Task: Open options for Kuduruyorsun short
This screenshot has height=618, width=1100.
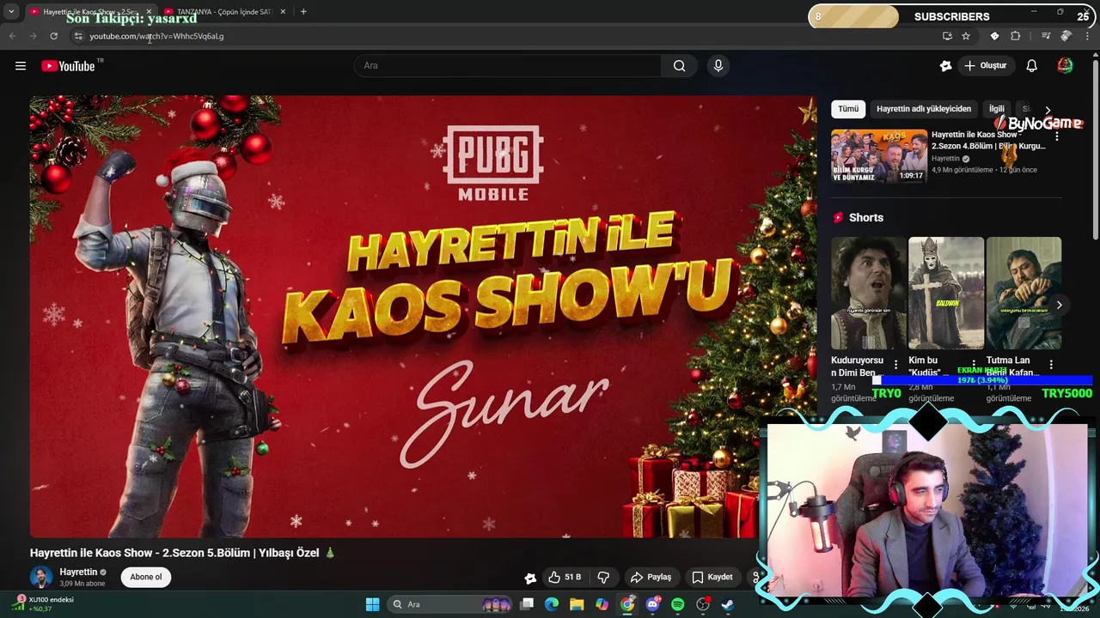Action: point(895,365)
